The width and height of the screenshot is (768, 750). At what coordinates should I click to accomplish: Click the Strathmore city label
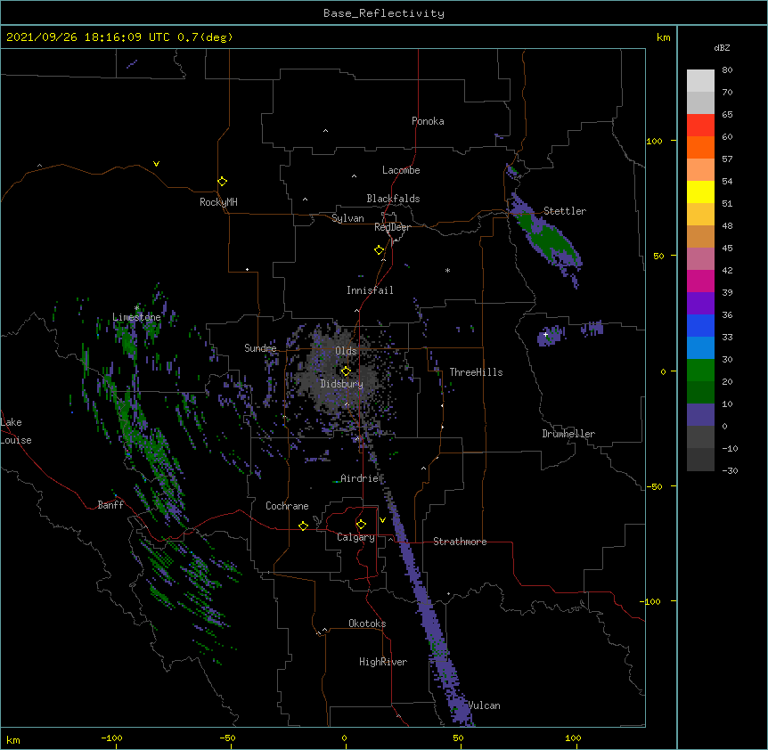click(x=460, y=542)
